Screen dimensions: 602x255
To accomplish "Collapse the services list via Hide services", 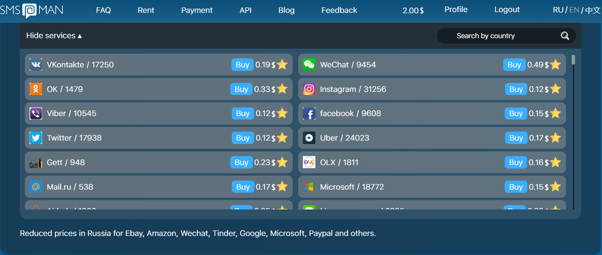I will pos(54,35).
